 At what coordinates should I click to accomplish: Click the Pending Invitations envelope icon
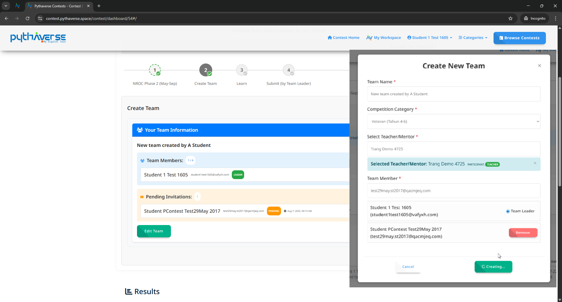(142, 197)
